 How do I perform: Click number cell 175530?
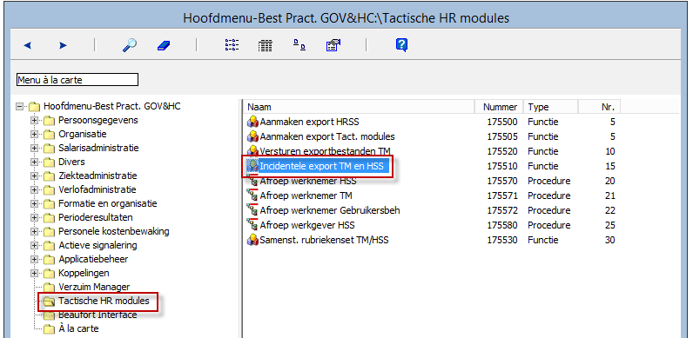pos(502,240)
